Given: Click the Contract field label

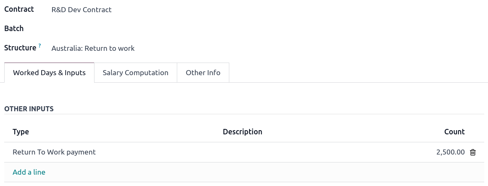Looking at the screenshot, I should pos(19,9).
